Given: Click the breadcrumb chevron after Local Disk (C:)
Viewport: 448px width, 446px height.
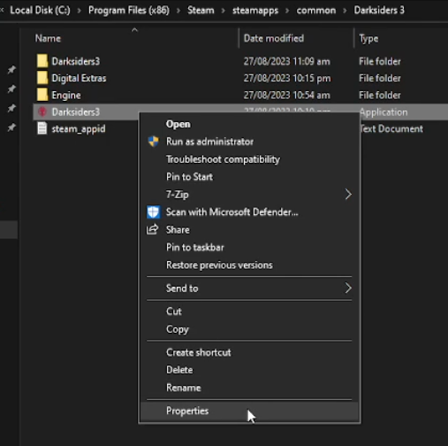Looking at the screenshot, I should click(80, 11).
